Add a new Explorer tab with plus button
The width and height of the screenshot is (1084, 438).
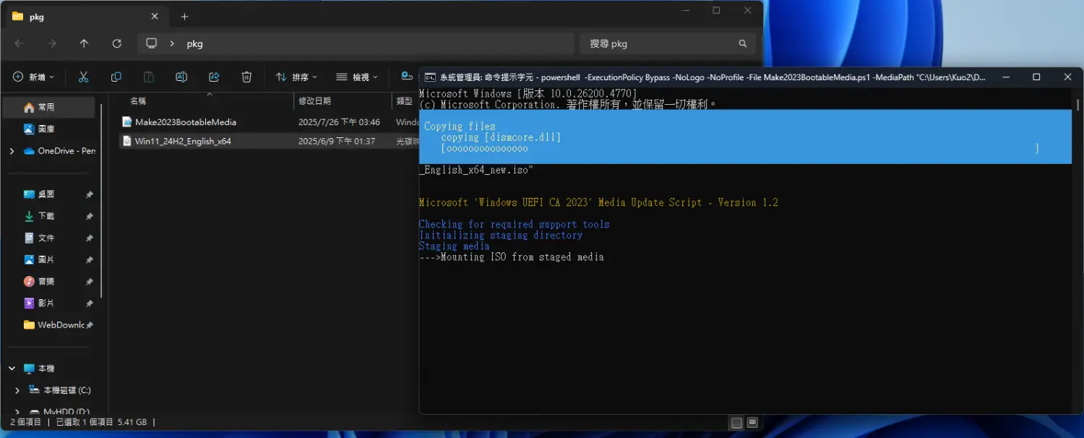click(184, 17)
